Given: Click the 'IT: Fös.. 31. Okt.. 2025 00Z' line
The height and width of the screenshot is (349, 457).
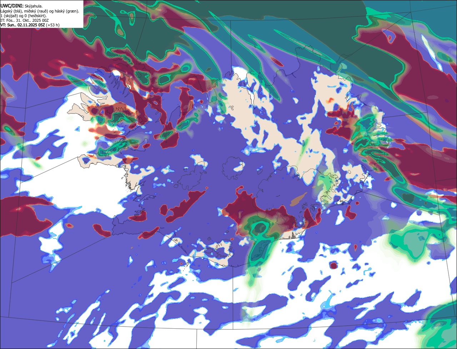Looking at the screenshot, I should coord(24,21).
